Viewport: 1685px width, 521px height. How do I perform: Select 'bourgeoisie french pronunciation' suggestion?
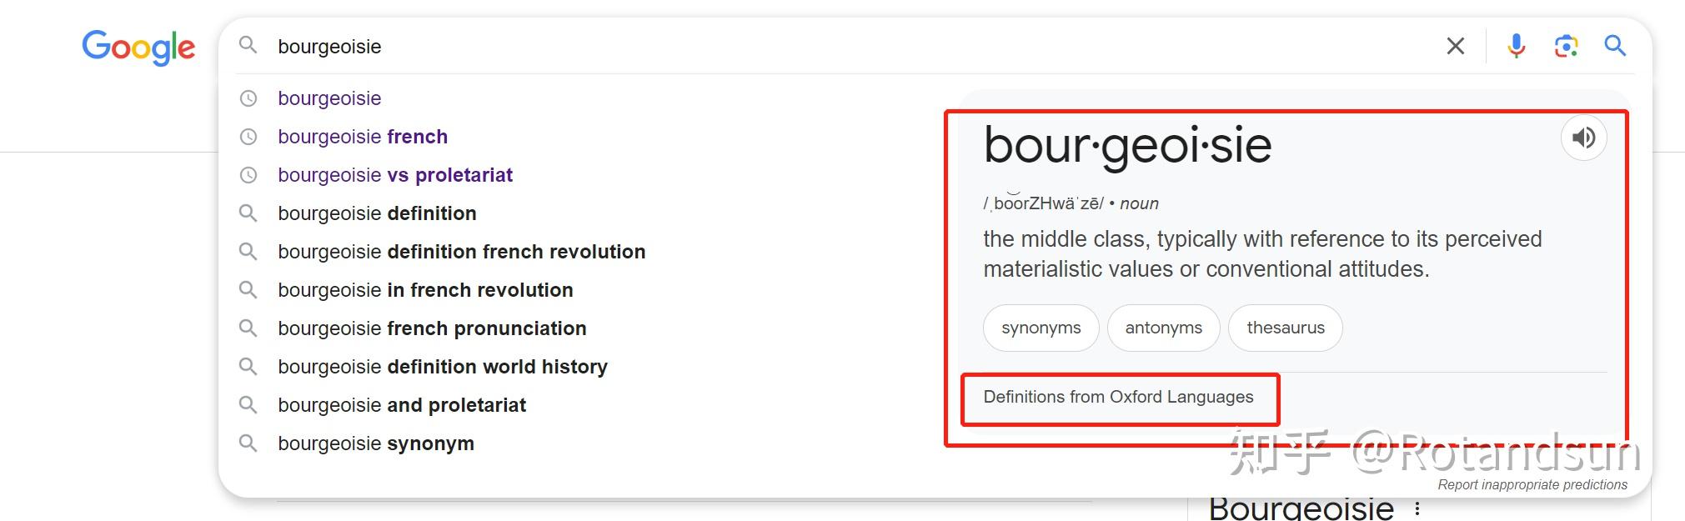click(x=432, y=328)
